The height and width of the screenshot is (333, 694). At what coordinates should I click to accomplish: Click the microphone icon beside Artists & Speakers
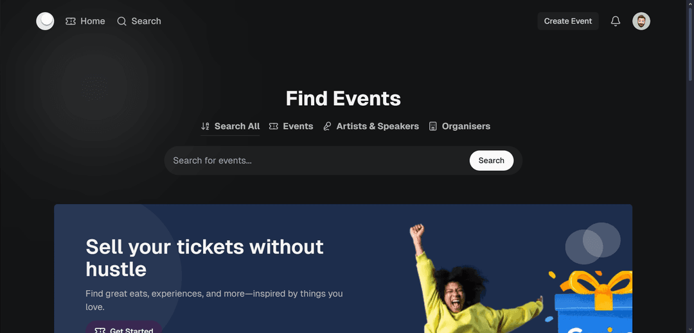click(x=327, y=126)
